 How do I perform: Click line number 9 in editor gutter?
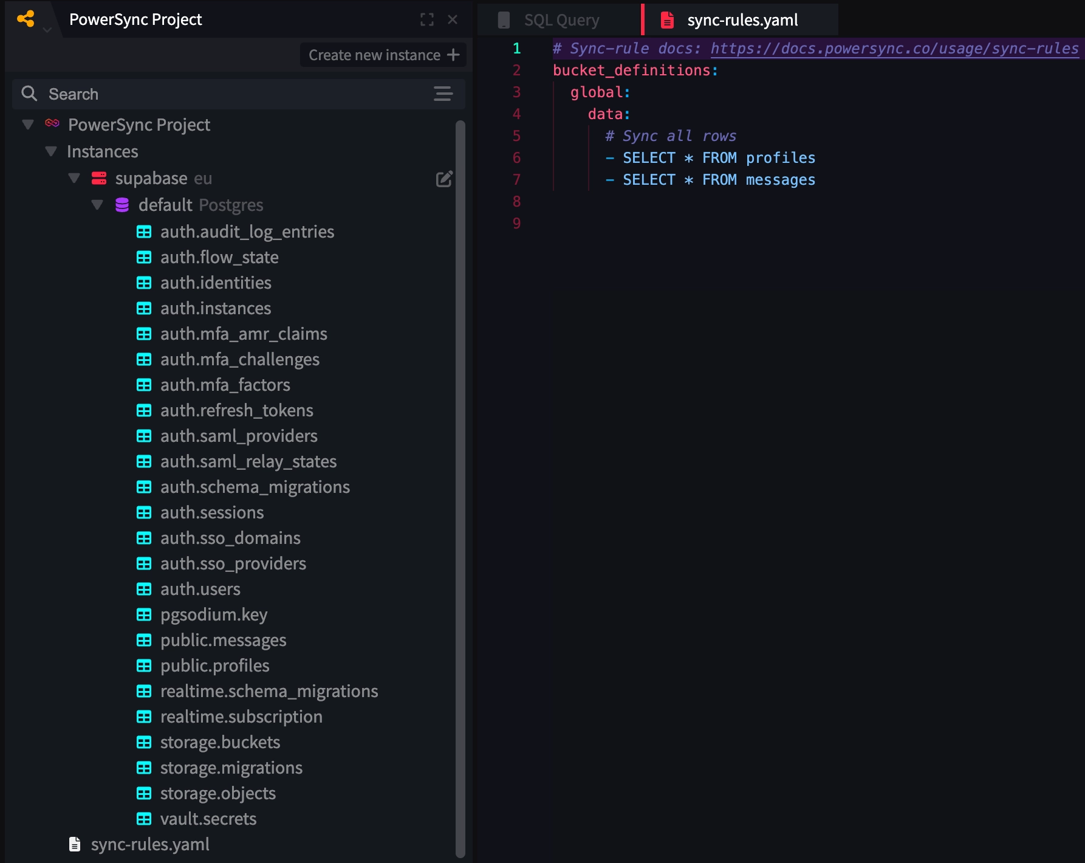(517, 224)
